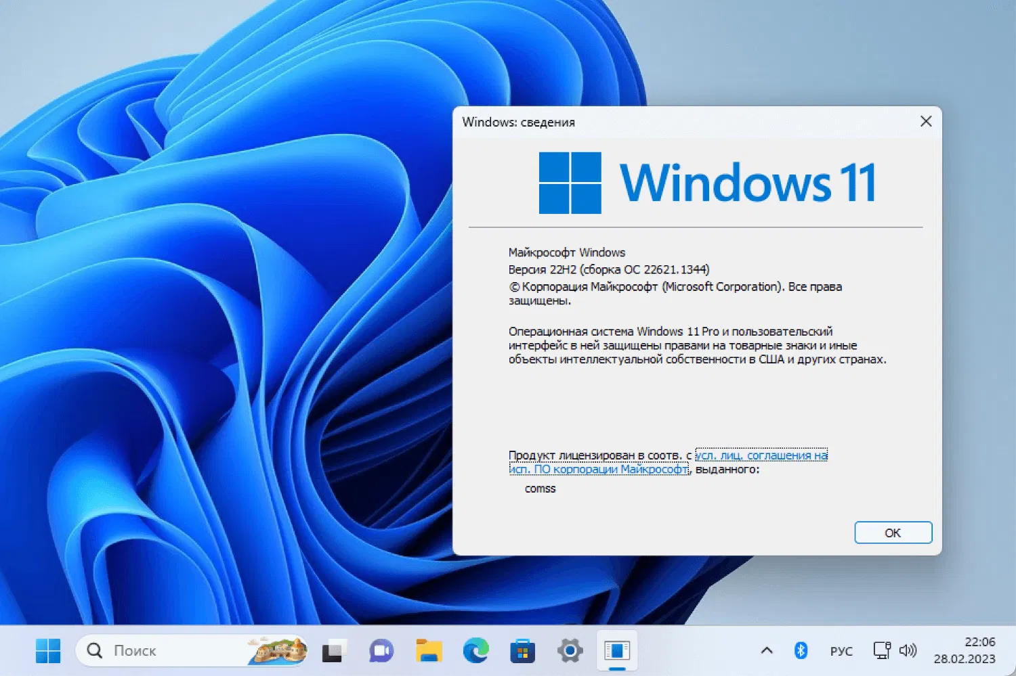This screenshot has width=1016, height=676.
Task: Open the Start menu
Action: pos(47,650)
